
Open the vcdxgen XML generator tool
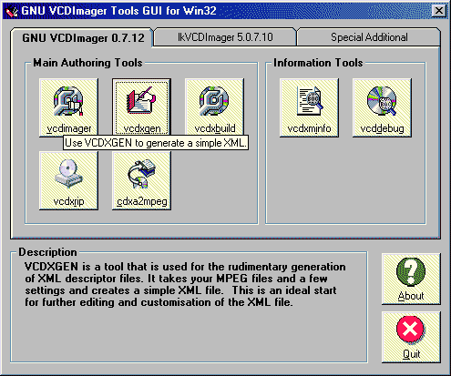141,107
